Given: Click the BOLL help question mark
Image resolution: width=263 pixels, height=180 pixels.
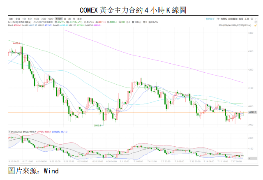Looking at the screenshot, I should tap(9, 132).
